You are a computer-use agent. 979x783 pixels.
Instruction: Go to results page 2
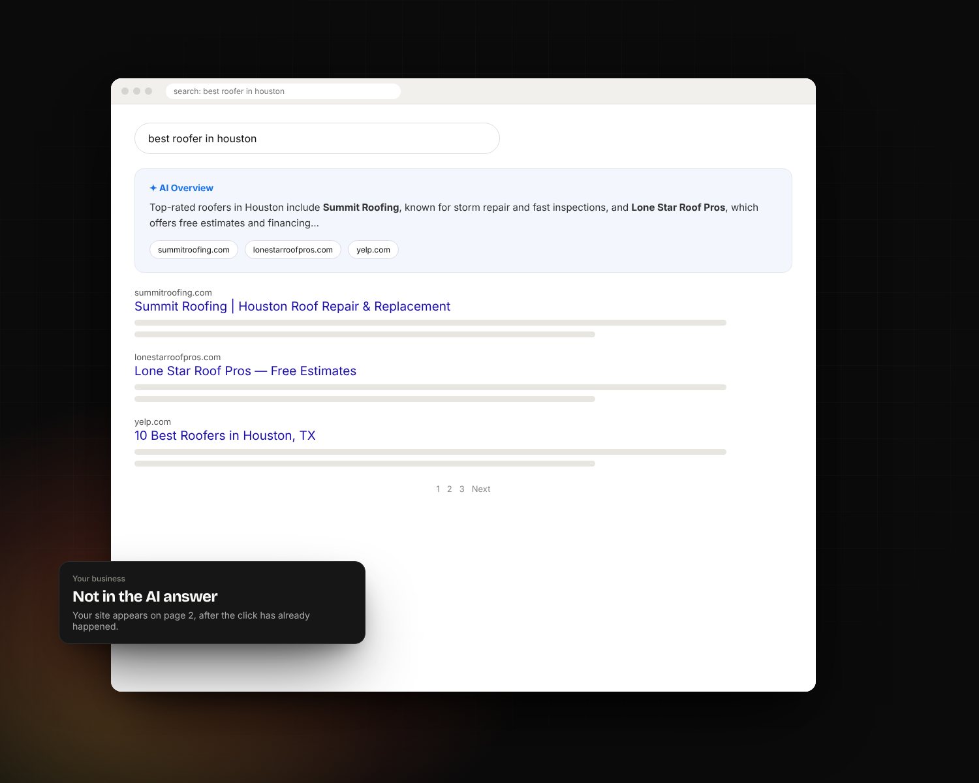(x=449, y=489)
